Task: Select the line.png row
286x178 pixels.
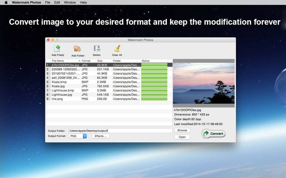Action: [x=109, y=99]
